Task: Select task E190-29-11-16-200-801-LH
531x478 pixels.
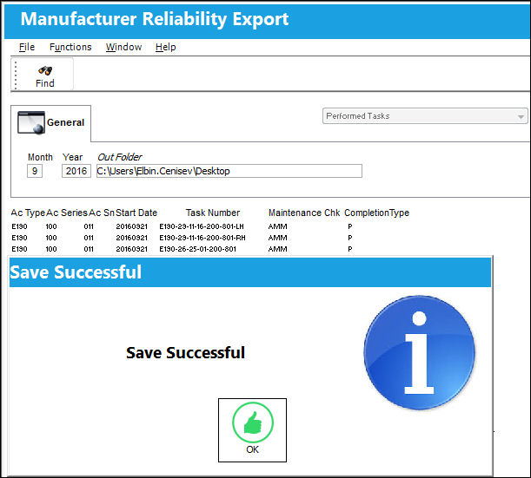Action: [x=202, y=226]
